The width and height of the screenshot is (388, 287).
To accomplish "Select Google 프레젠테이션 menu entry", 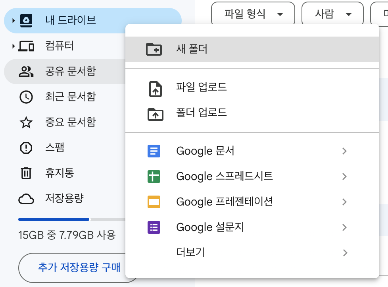I will 252,202.
